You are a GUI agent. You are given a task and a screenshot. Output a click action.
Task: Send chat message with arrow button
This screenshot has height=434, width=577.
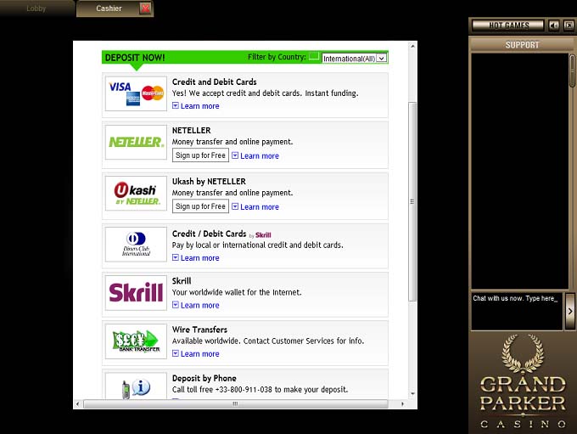(570, 312)
